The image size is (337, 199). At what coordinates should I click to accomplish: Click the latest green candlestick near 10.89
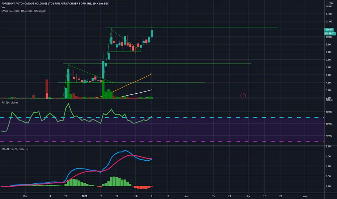pos(152,33)
